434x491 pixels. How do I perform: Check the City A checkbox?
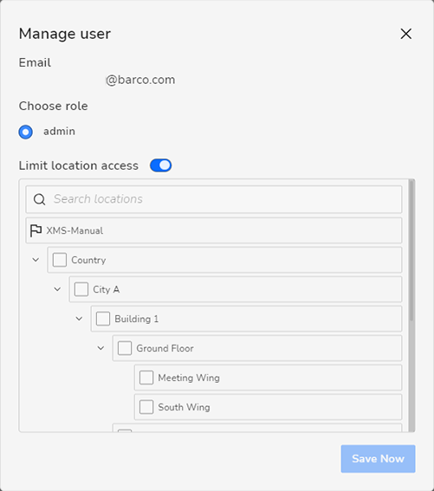click(x=81, y=289)
